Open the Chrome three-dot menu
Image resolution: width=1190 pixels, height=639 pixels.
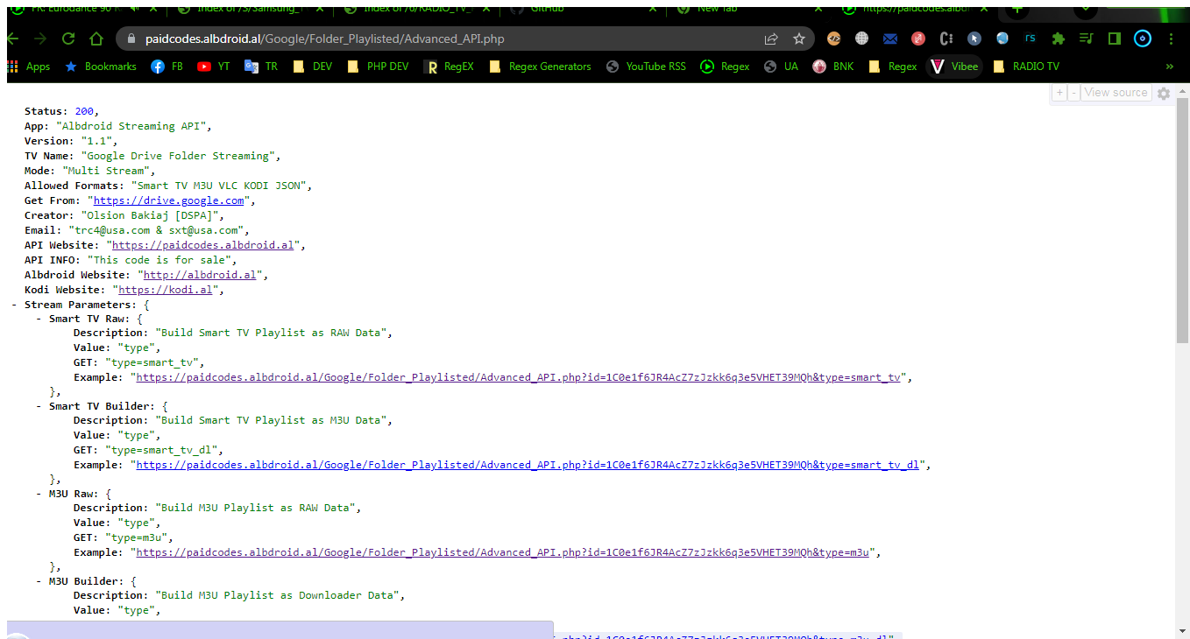click(1172, 39)
